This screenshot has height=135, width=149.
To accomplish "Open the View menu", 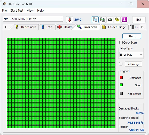I will pyautogui.click(x=30, y=10).
